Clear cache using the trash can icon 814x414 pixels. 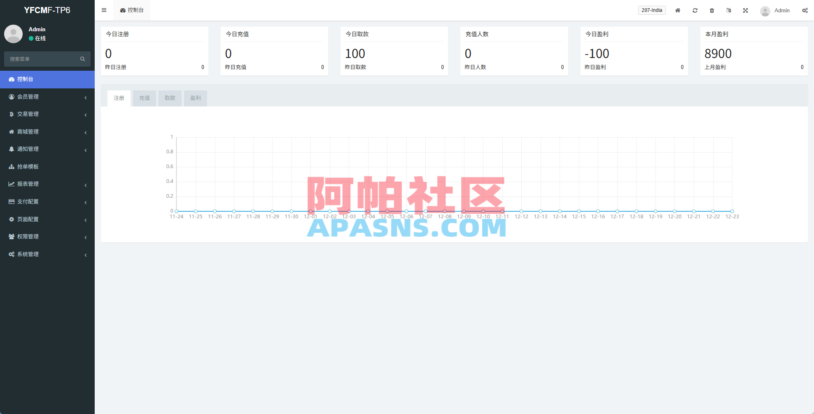(712, 10)
